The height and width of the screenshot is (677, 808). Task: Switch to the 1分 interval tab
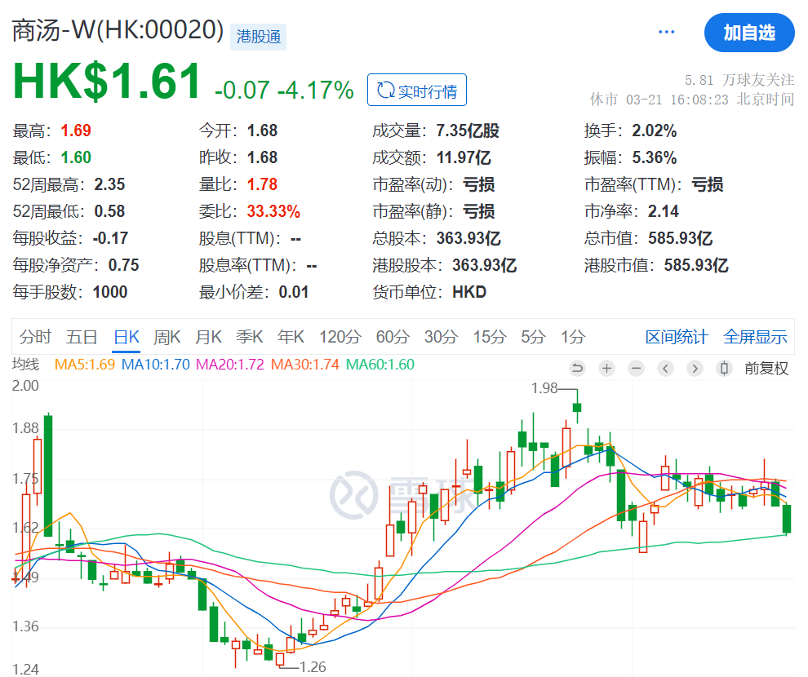click(573, 337)
